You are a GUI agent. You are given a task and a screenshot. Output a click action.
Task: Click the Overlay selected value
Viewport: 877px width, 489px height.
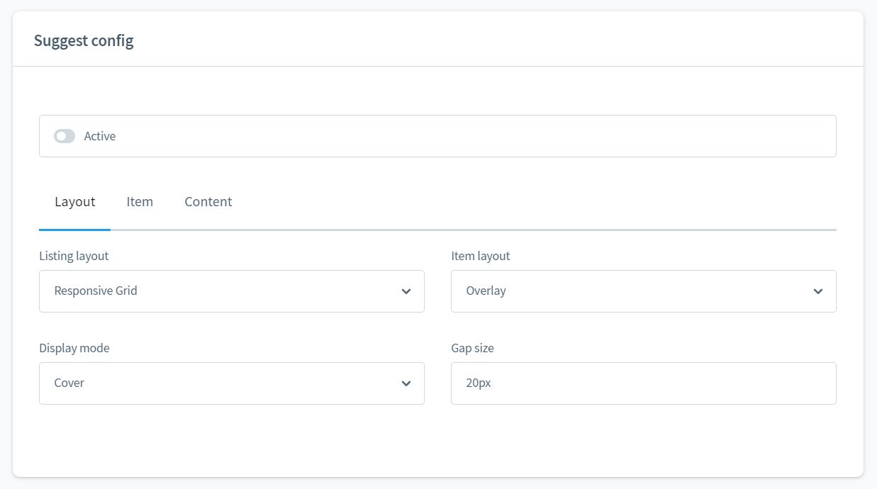486,291
